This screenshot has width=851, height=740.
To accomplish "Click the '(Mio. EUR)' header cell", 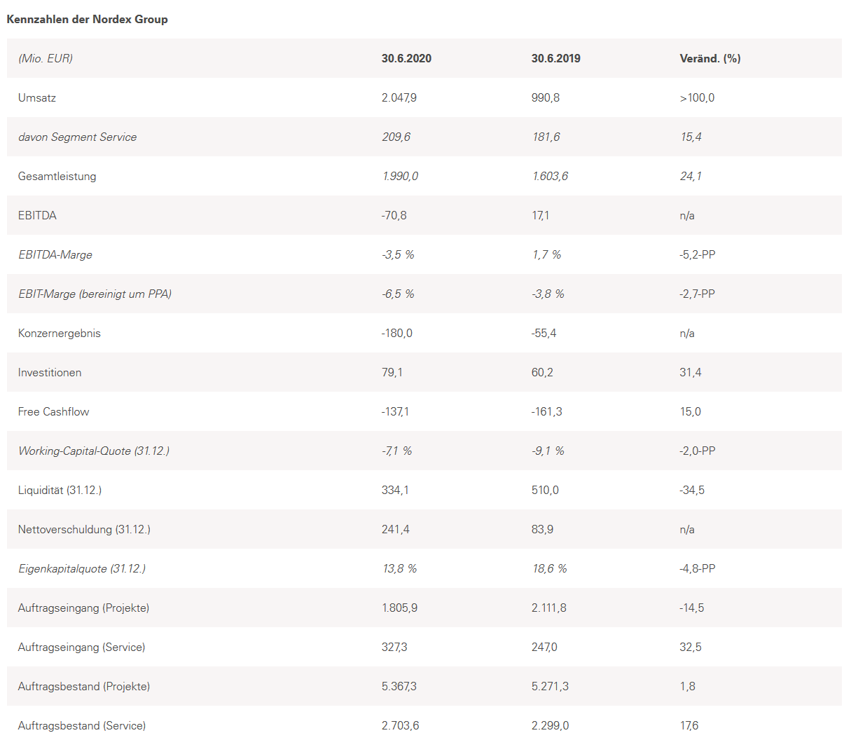I will click(46, 59).
